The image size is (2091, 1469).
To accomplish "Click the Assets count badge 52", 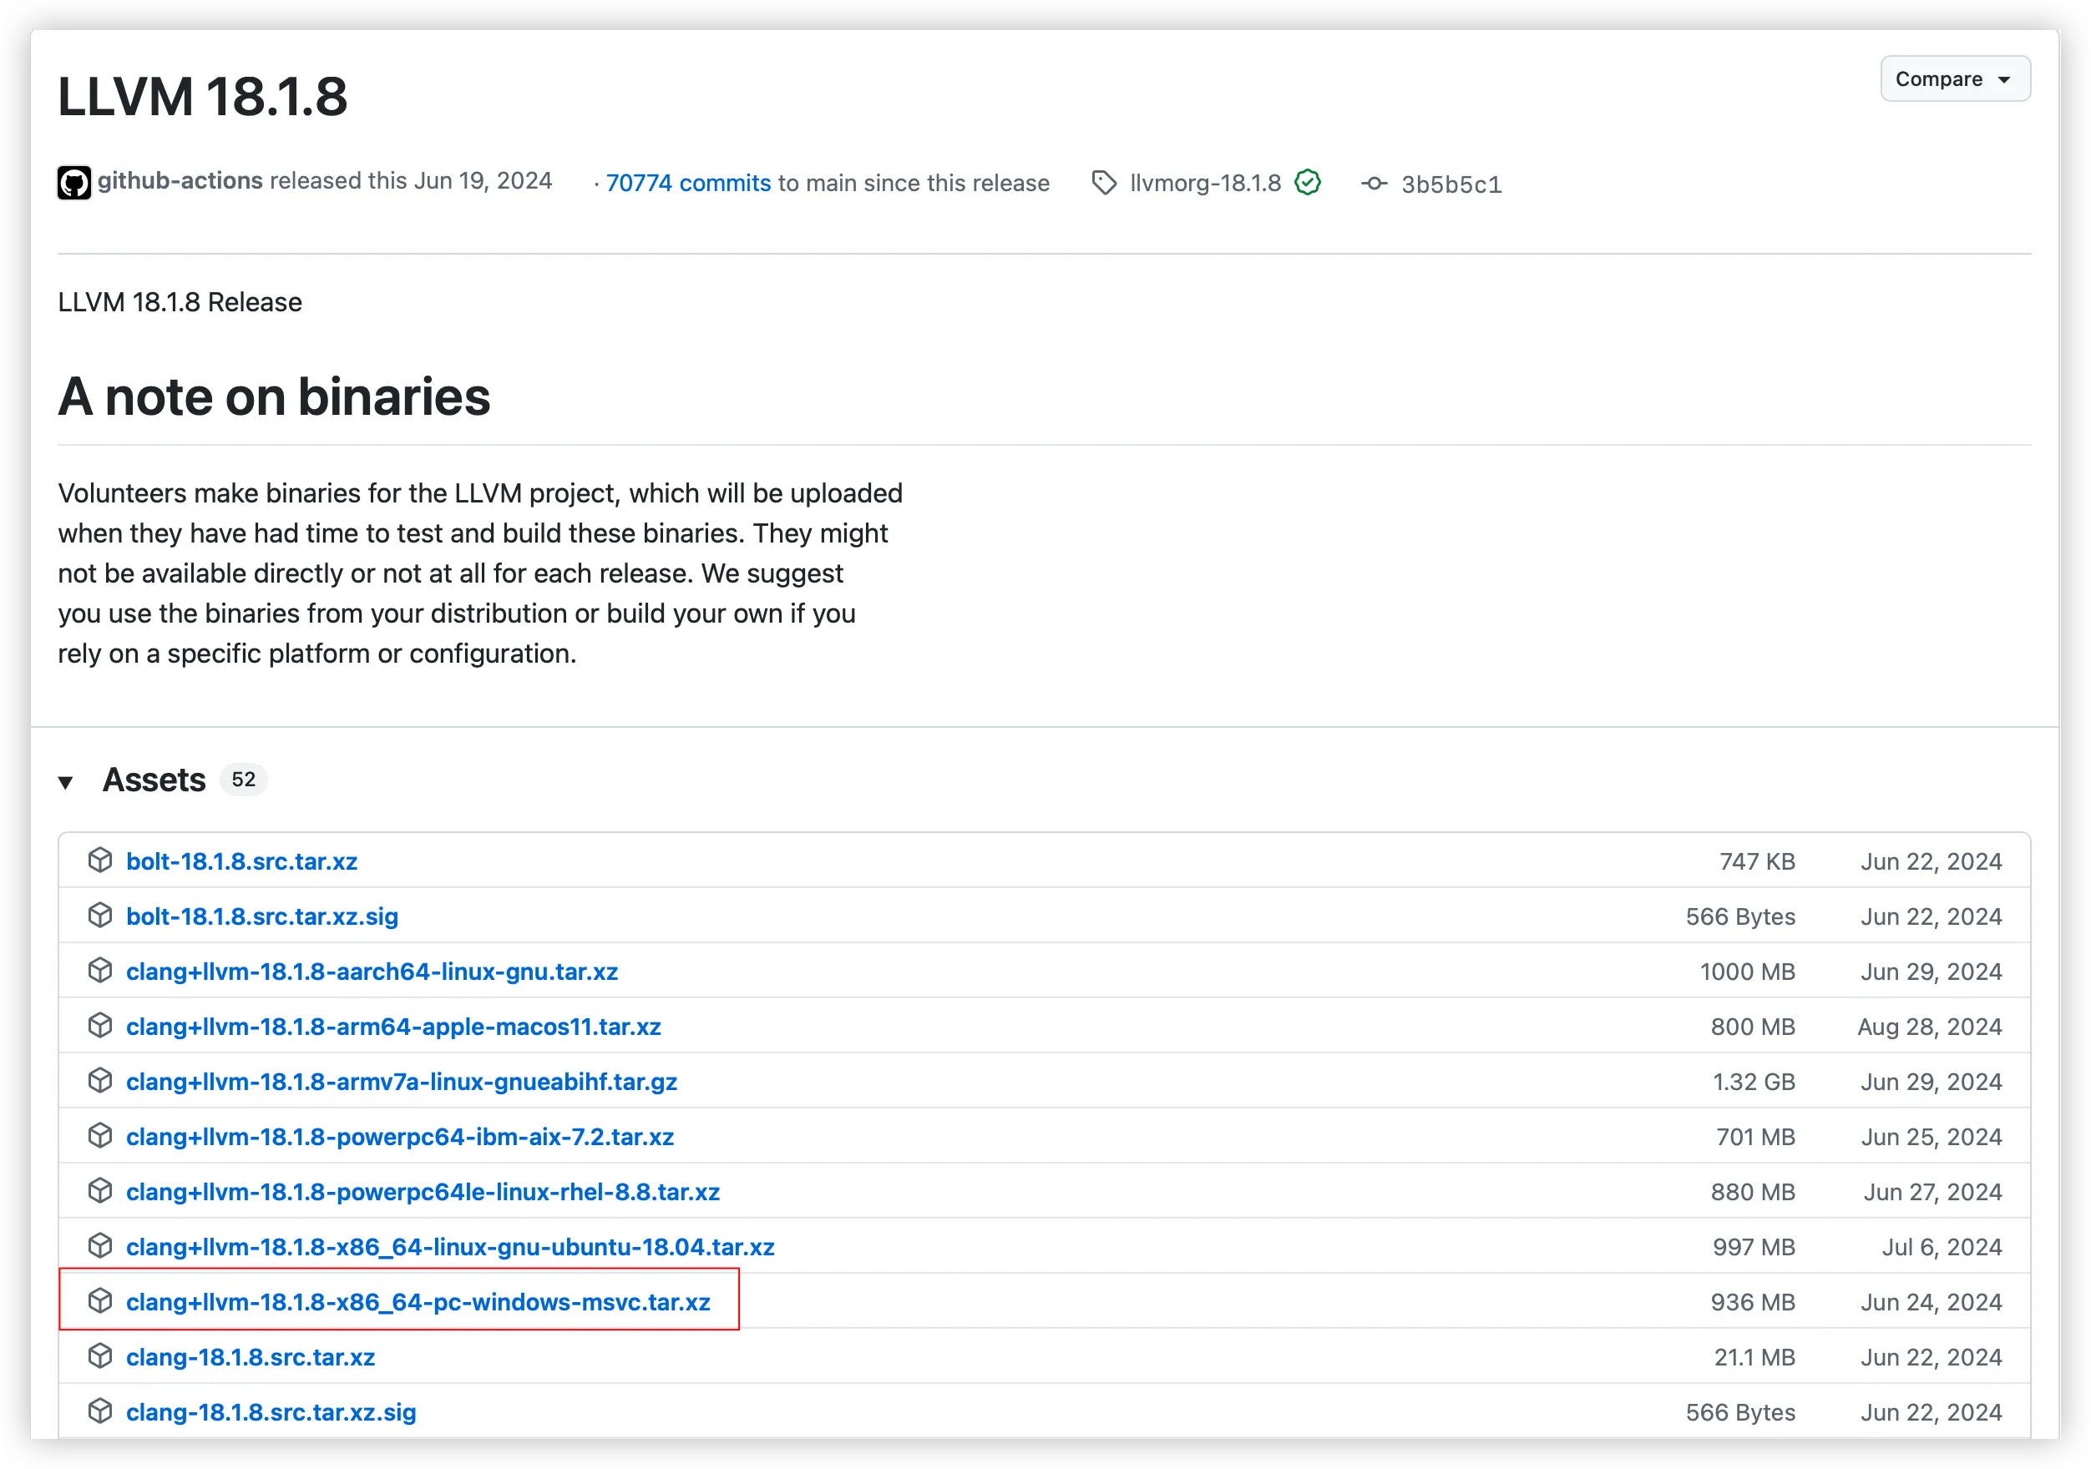I will pyautogui.click(x=243, y=780).
